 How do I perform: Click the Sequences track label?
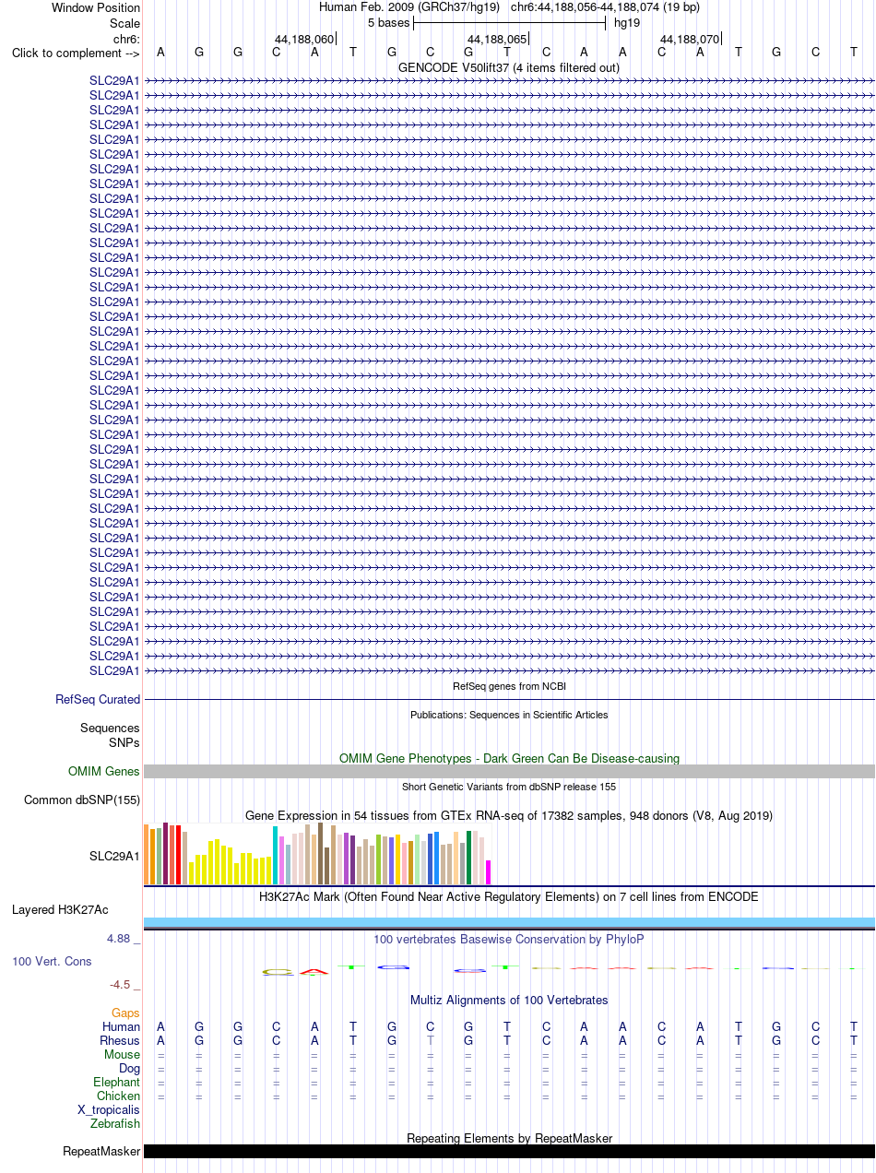tap(110, 728)
